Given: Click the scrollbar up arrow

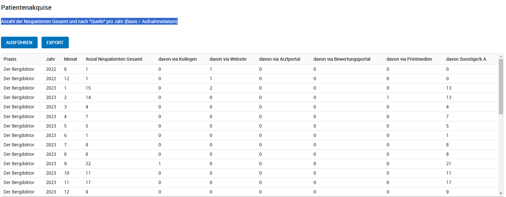Looking at the screenshot, I should coord(501,56).
